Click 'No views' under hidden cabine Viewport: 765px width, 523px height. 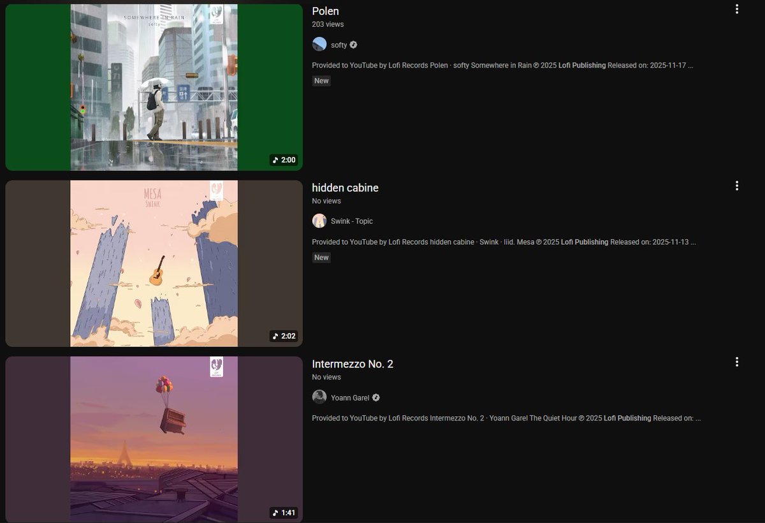(x=326, y=201)
